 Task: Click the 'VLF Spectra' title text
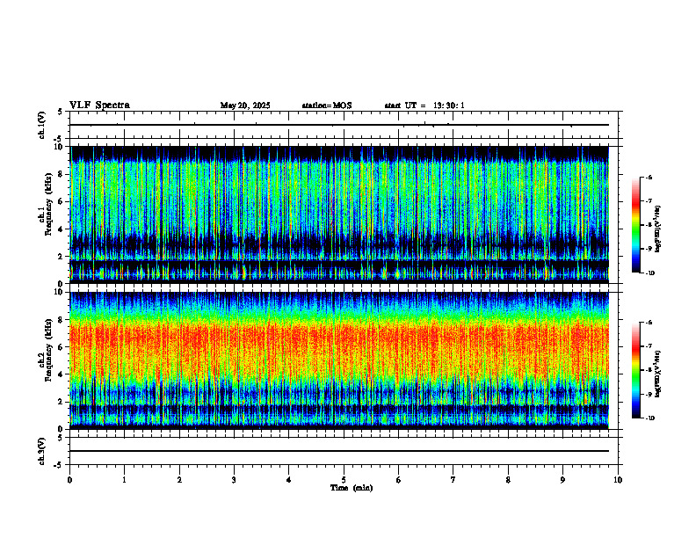pyautogui.click(x=99, y=105)
